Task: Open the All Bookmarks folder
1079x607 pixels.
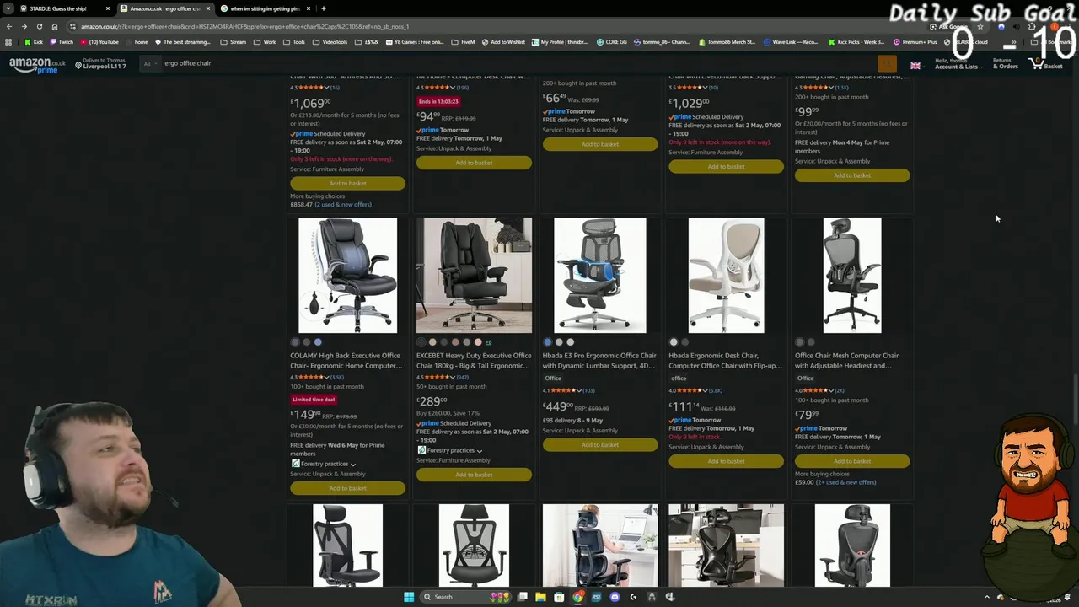Action: coord(1052,42)
